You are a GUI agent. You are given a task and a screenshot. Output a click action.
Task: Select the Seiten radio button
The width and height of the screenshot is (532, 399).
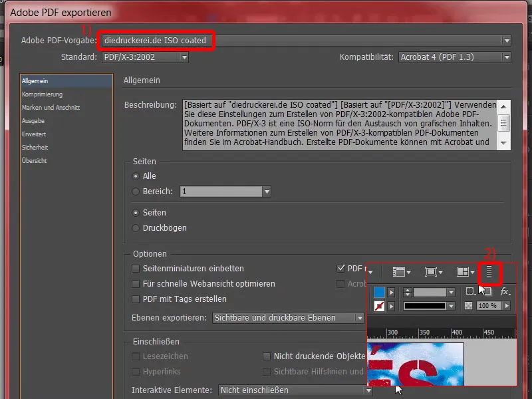coord(136,213)
